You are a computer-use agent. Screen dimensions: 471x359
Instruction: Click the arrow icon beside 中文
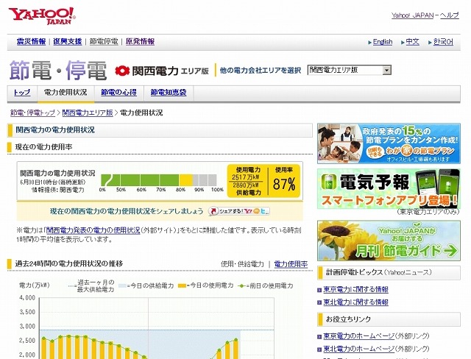point(403,43)
